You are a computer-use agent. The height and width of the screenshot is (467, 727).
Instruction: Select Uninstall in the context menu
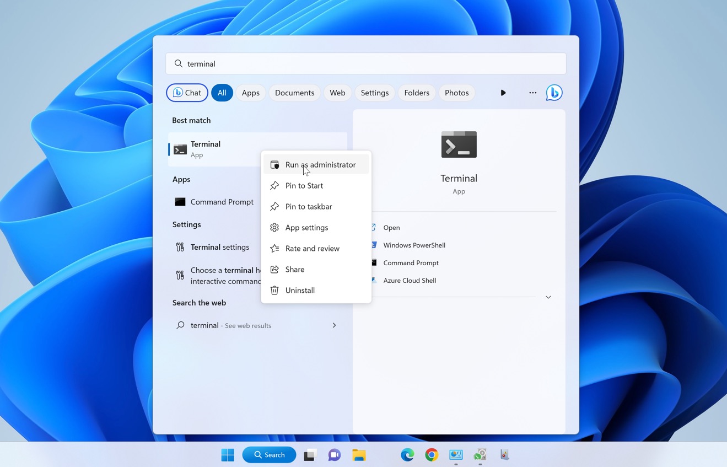point(300,291)
